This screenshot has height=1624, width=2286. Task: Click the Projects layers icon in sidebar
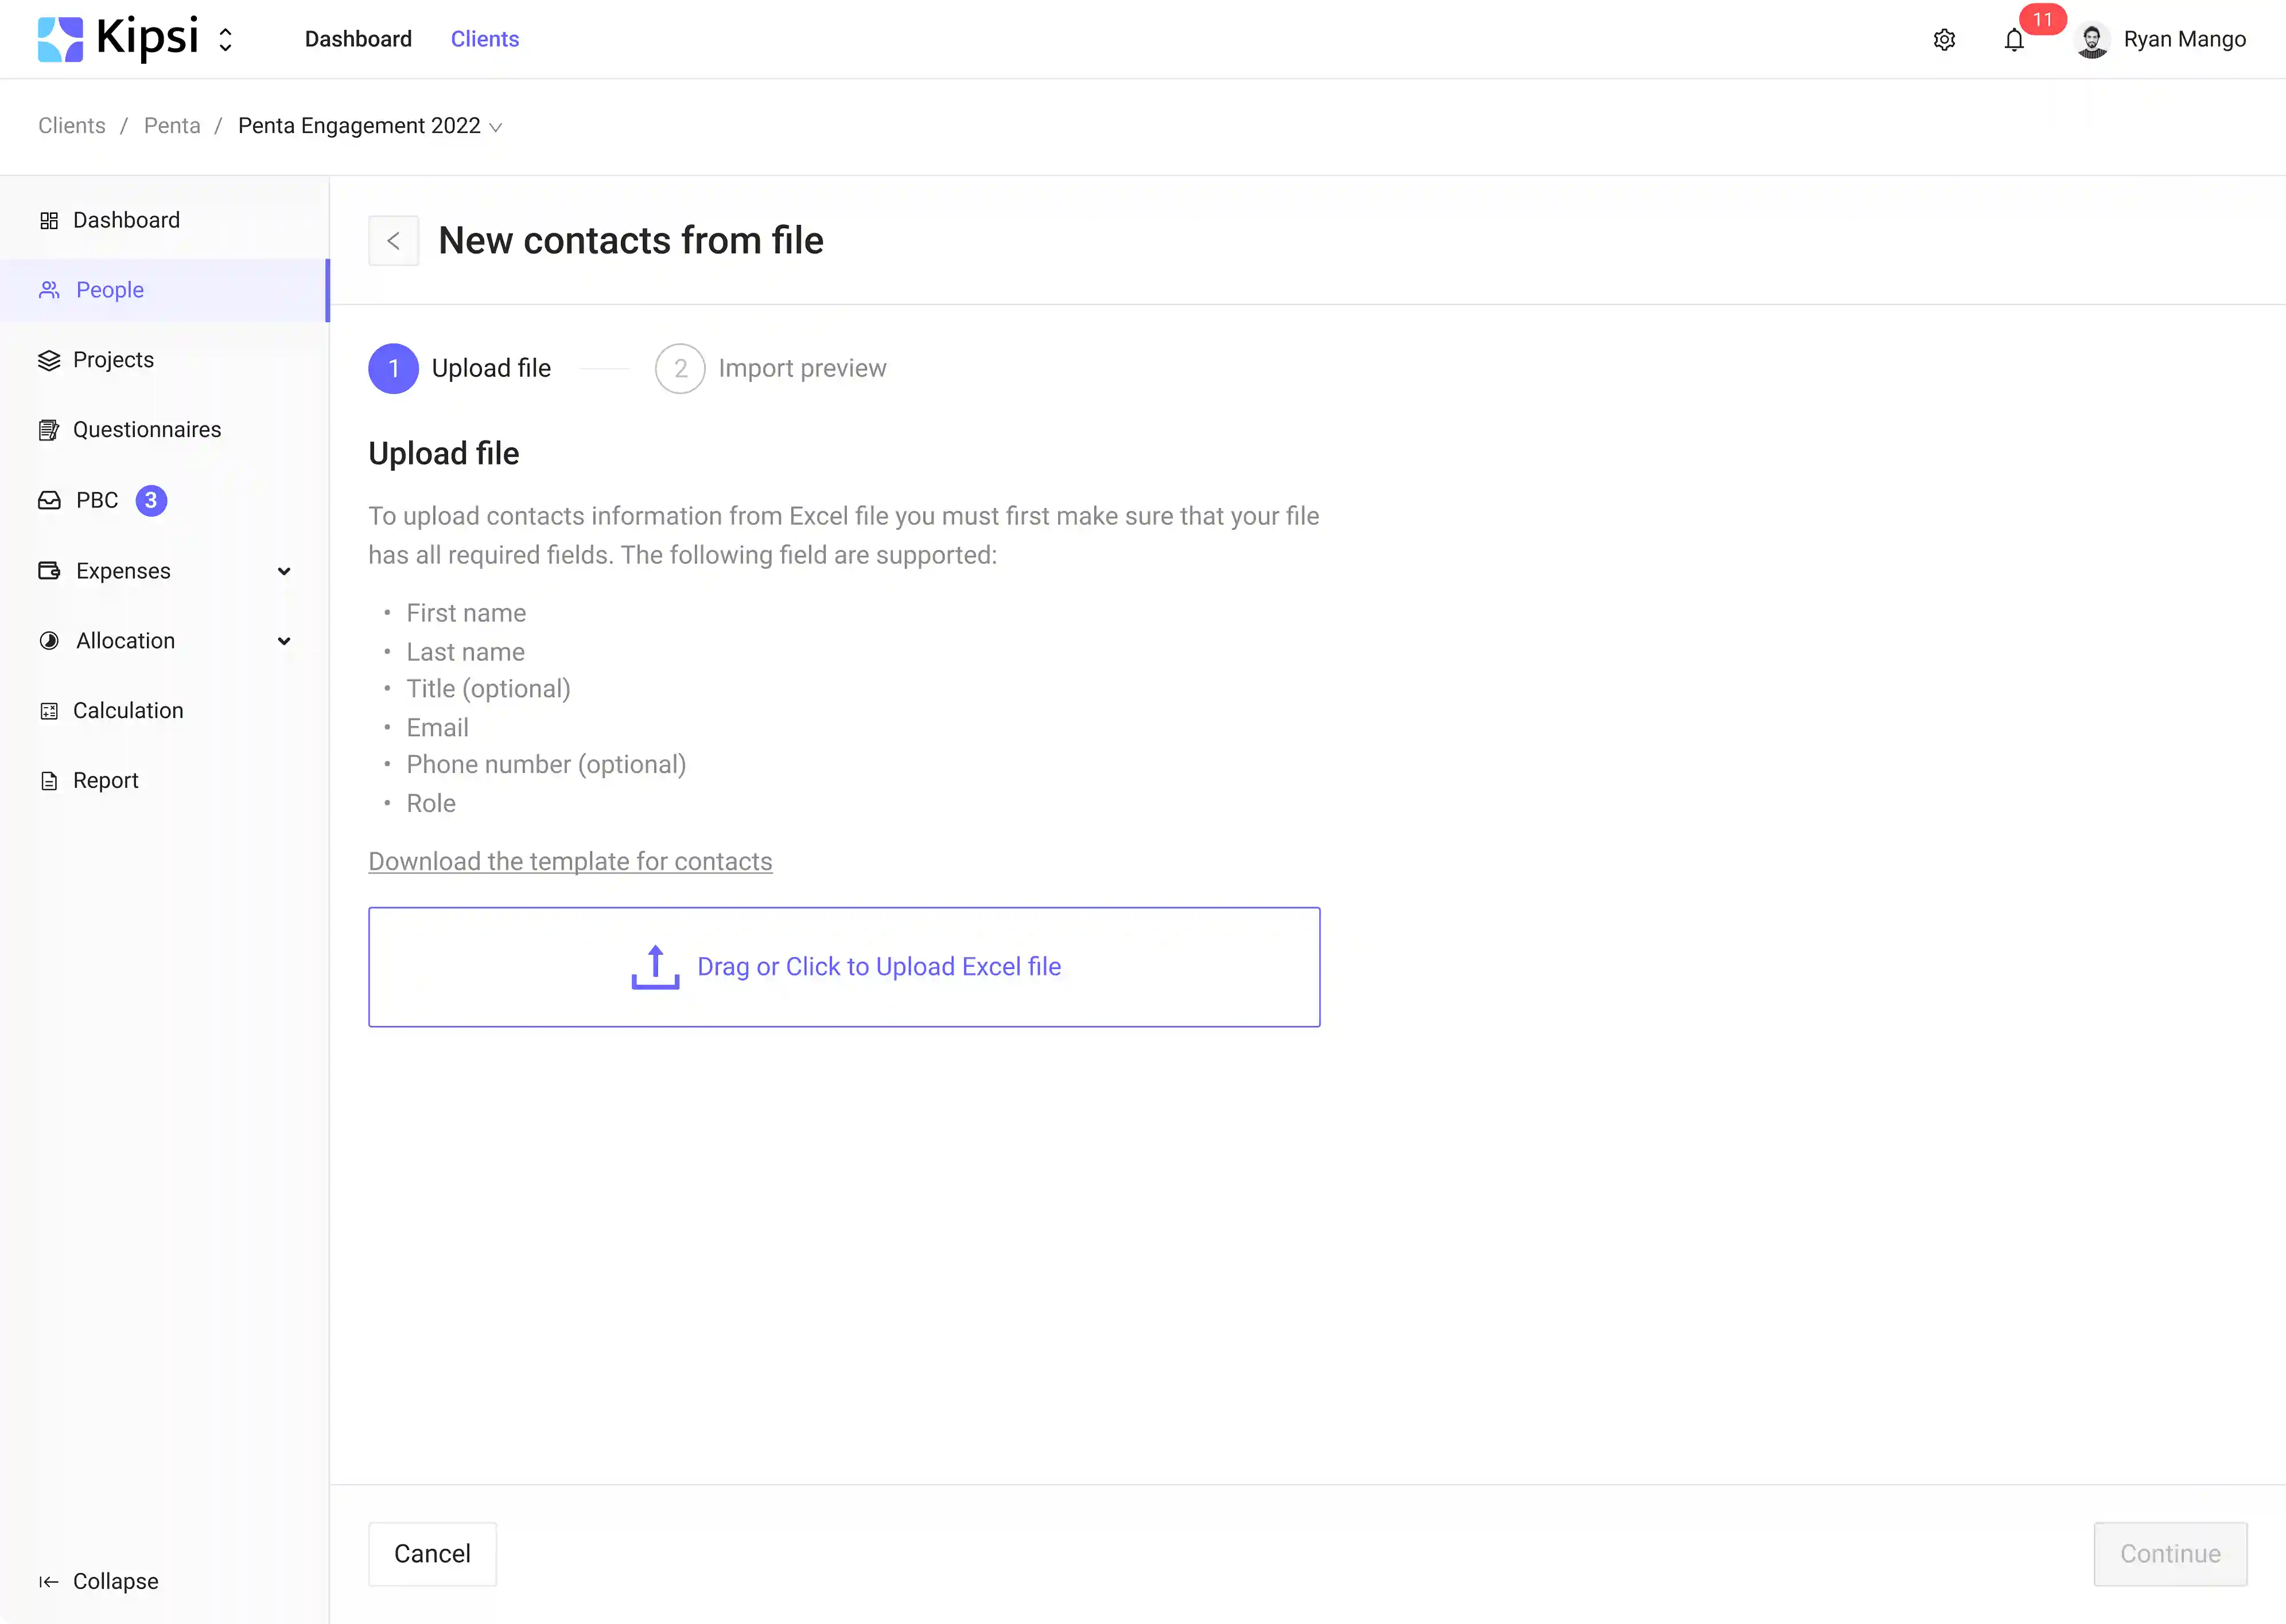pyautogui.click(x=49, y=360)
